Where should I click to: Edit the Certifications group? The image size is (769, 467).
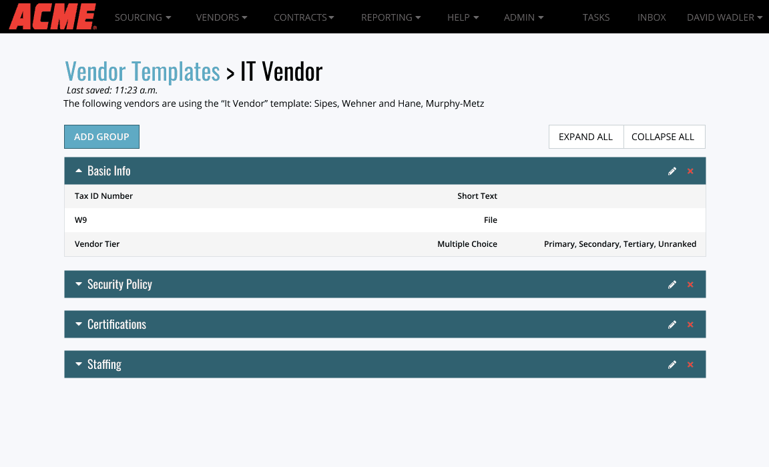pyautogui.click(x=672, y=324)
